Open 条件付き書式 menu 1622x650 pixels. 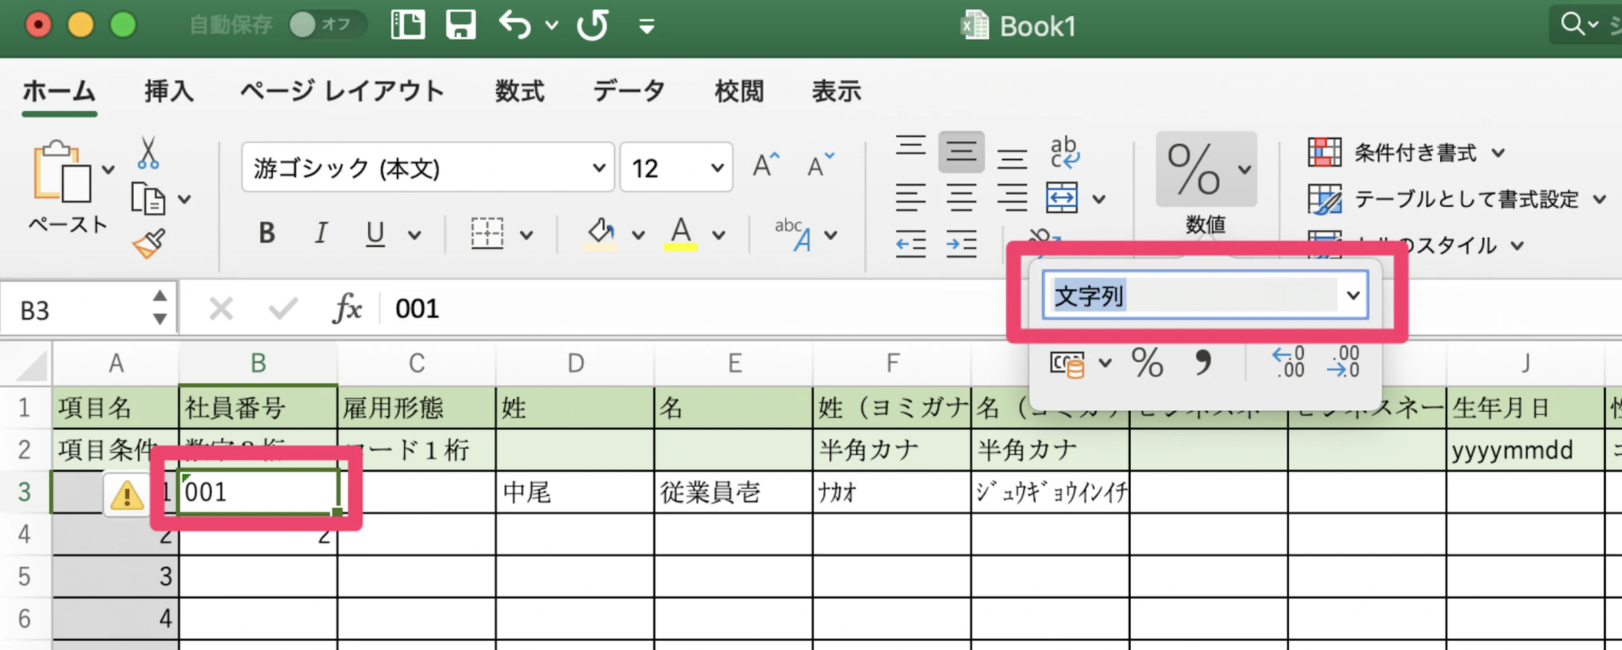(1406, 153)
